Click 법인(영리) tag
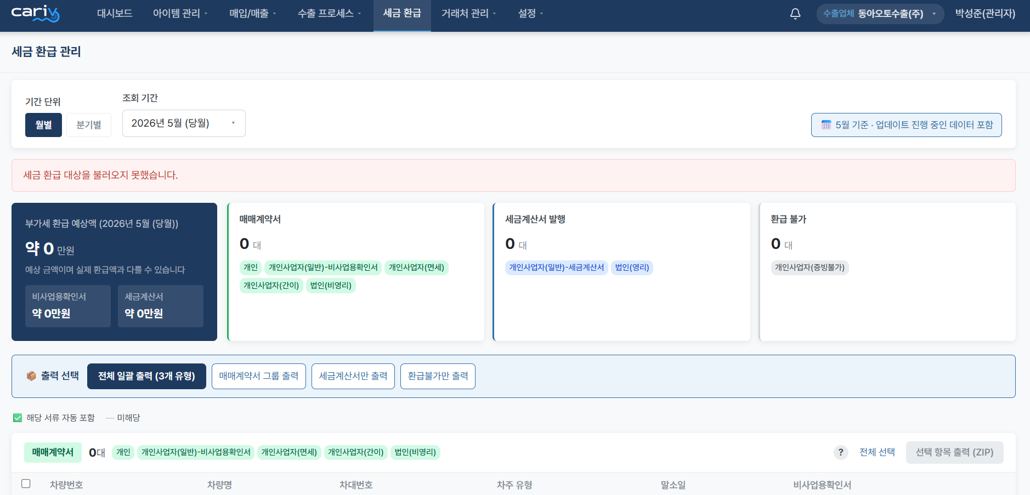 click(x=632, y=268)
